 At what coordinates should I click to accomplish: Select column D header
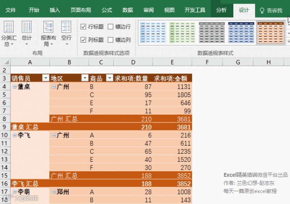click(133, 62)
